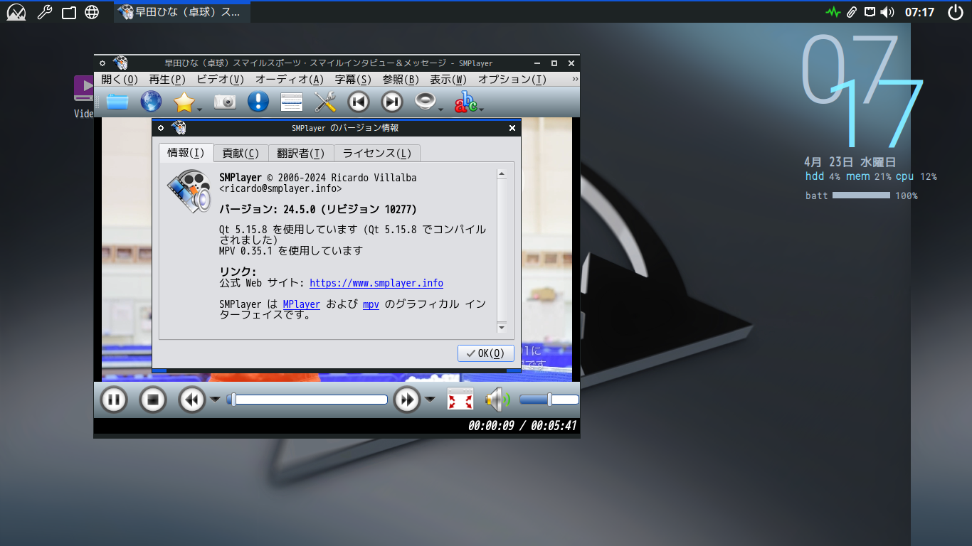
Task: Click the about dialog scrollbar down arrow
Action: point(502,327)
